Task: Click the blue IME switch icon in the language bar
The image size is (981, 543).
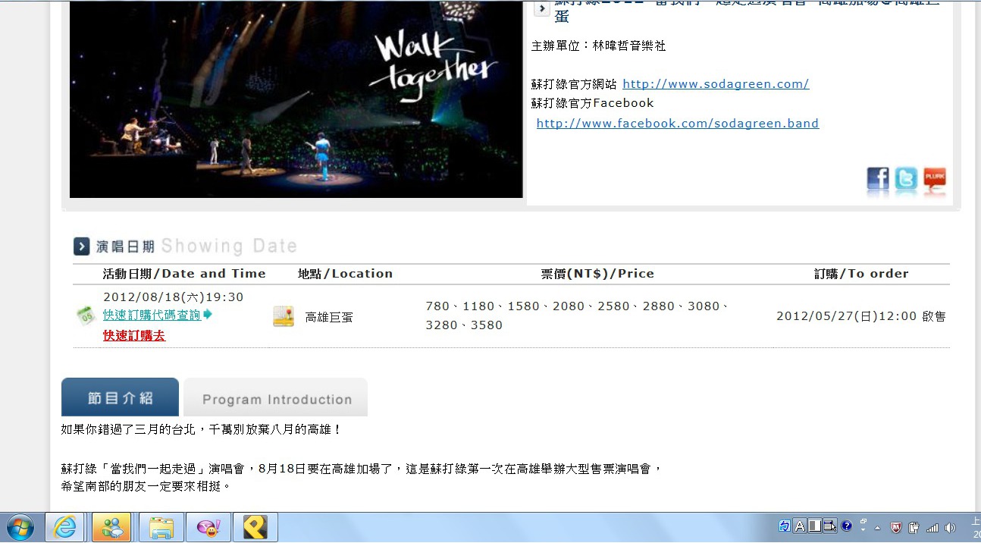Action: click(785, 526)
